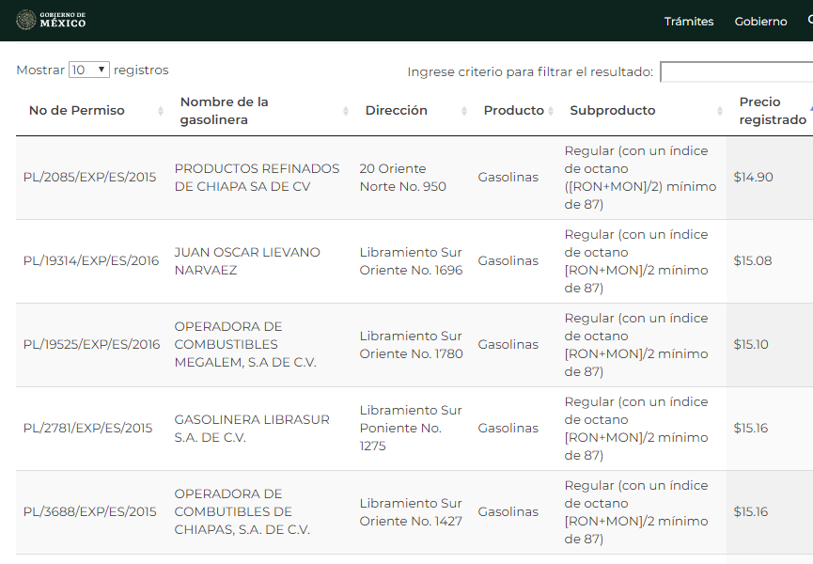Image resolution: width=813 pixels, height=564 pixels.
Task: Open the Trámites menu
Action: pos(689,22)
